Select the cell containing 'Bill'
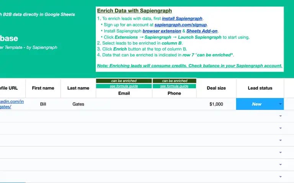The height and width of the screenshot is (183, 294). point(43,104)
